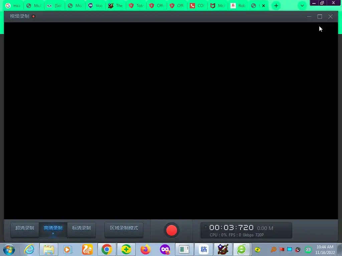Open the taskbar clock showing 10:44 AM
The image size is (342, 256).
click(325, 250)
